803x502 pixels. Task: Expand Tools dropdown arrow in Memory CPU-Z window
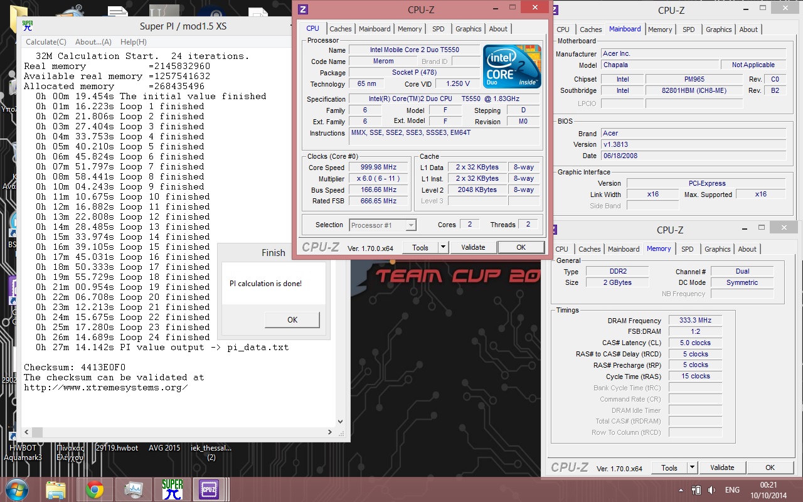(x=692, y=467)
